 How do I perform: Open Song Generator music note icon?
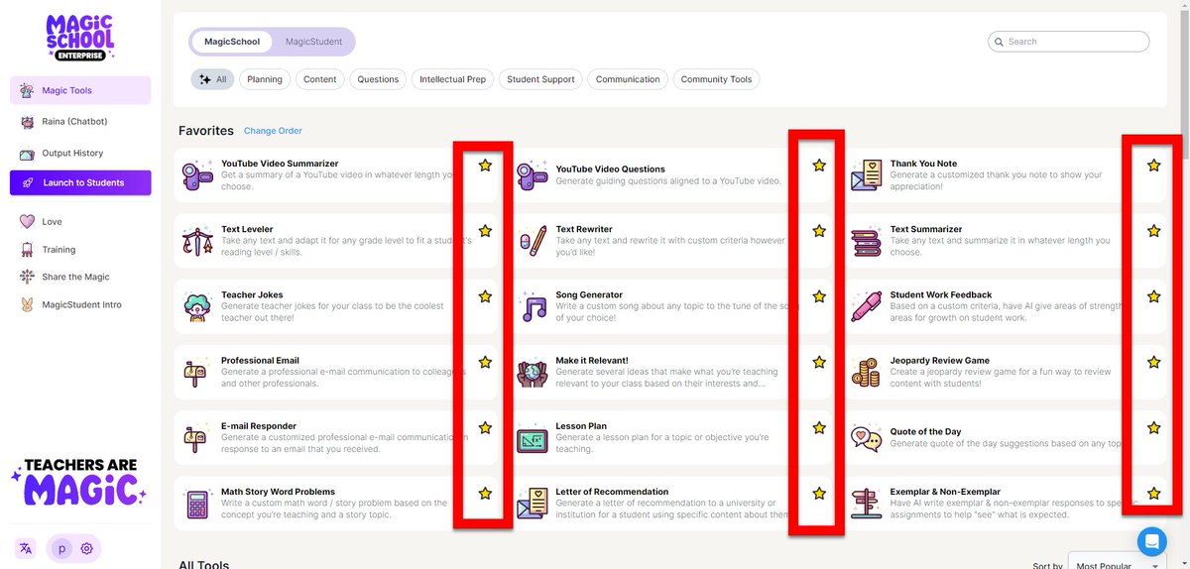(533, 307)
